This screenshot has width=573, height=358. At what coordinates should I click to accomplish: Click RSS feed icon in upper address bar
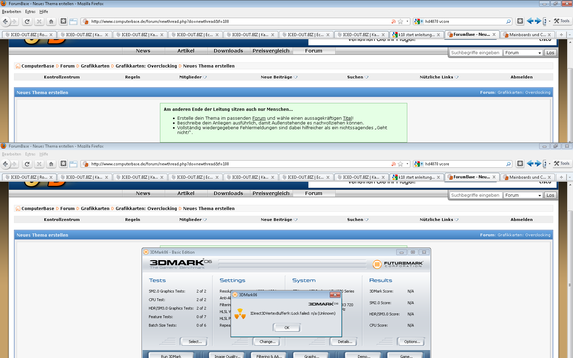[x=394, y=21]
